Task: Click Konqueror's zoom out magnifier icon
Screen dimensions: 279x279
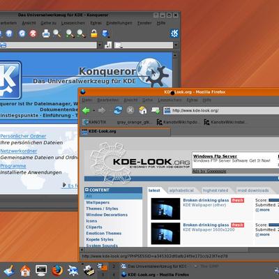Action: point(81,33)
